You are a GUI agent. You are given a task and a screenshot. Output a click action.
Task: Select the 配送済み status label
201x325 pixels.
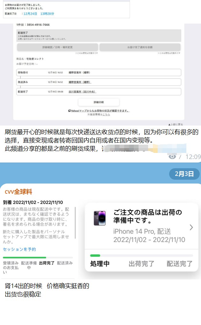[x=65, y=263]
